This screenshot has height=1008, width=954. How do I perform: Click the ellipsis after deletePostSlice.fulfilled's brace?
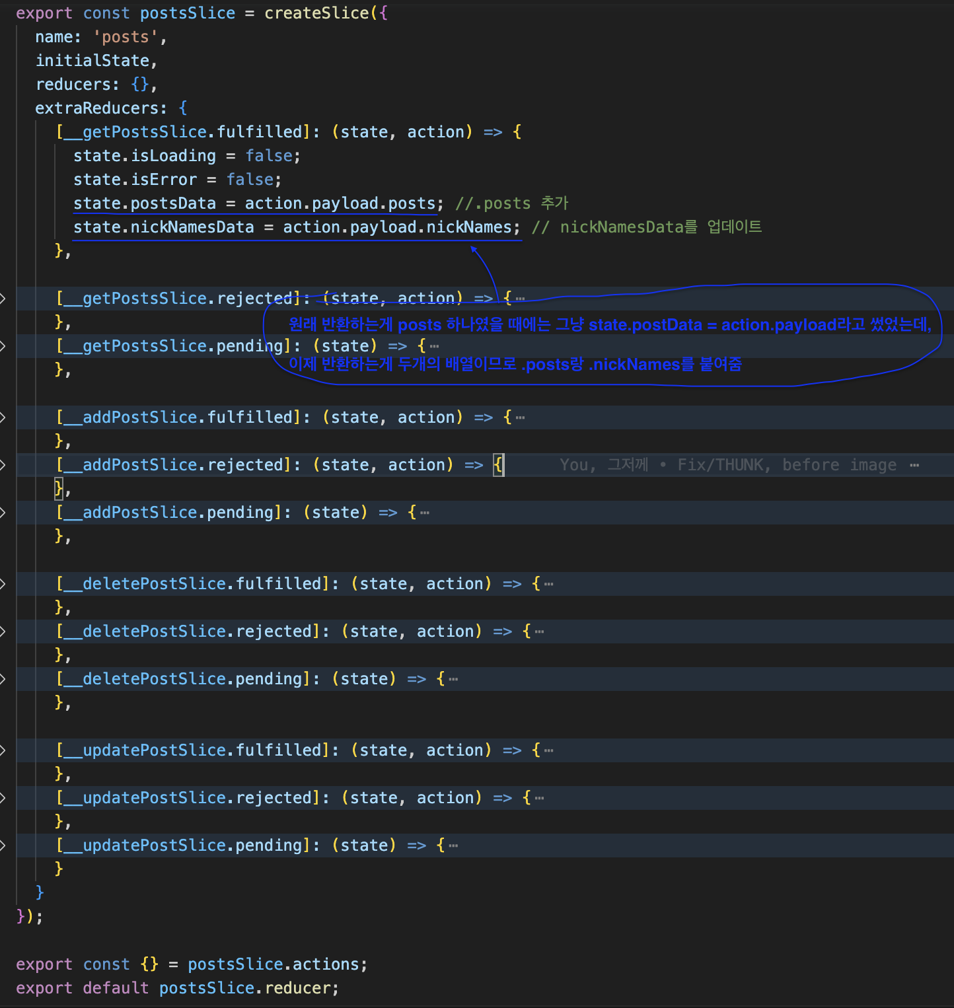coord(549,585)
